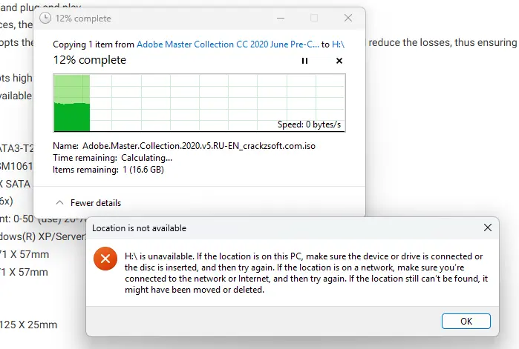Open the H:\ destination link
Screen dimensions: 519x349
click(x=338, y=44)
